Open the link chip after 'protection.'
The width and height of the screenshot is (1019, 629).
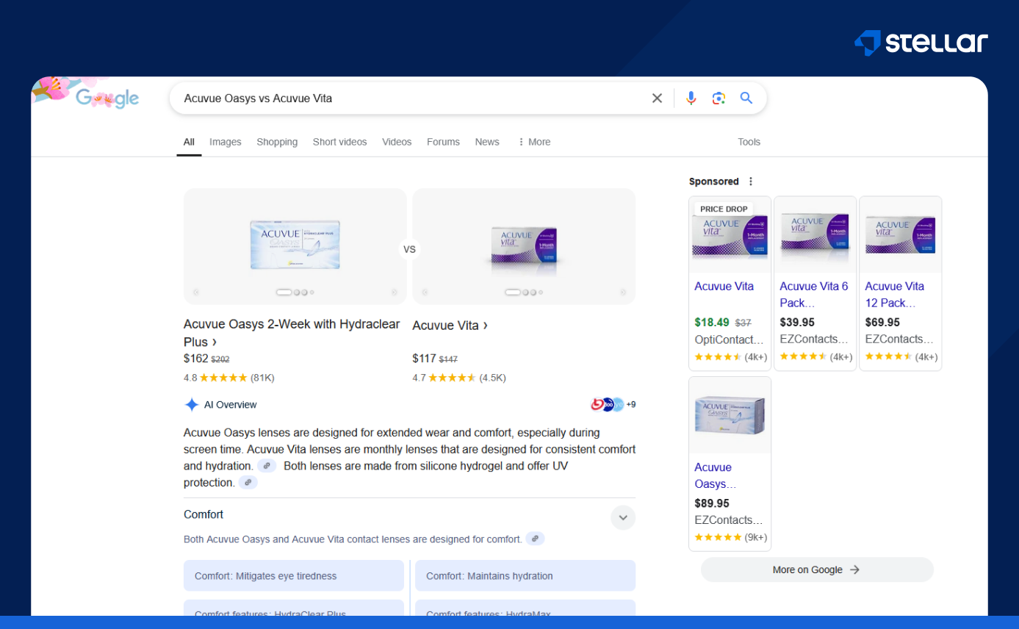248,483
